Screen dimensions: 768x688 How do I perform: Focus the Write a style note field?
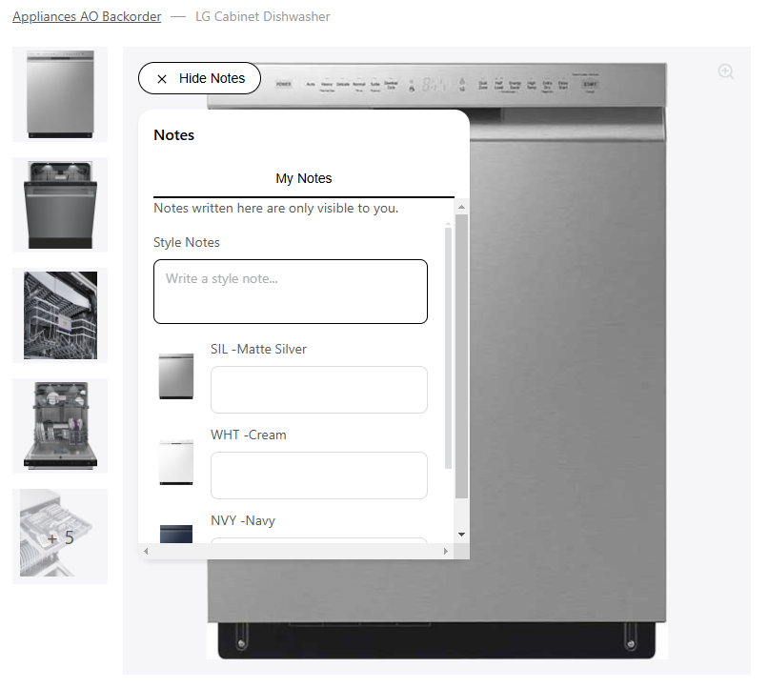click(x=291, y=292)
